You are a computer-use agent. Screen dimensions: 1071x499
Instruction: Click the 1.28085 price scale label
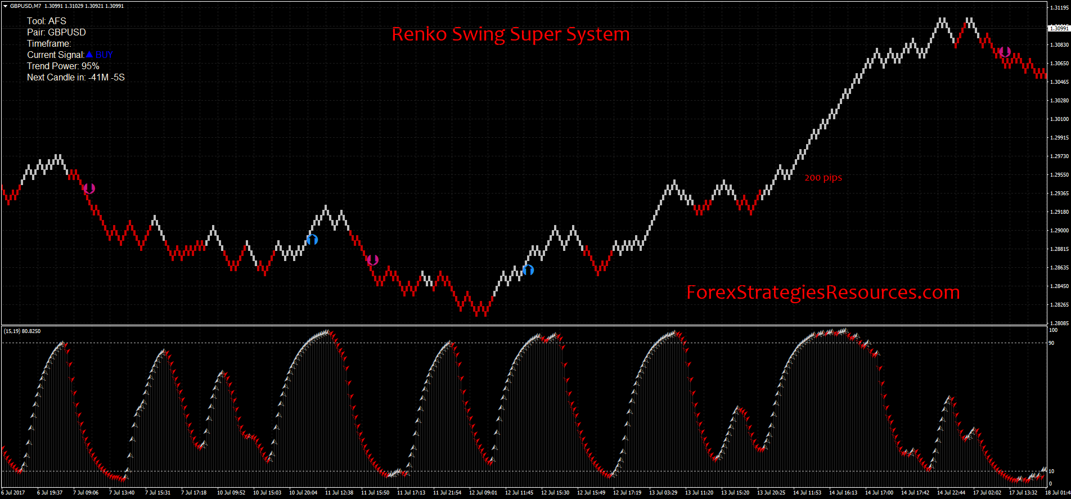click(x=1059, y=323)
